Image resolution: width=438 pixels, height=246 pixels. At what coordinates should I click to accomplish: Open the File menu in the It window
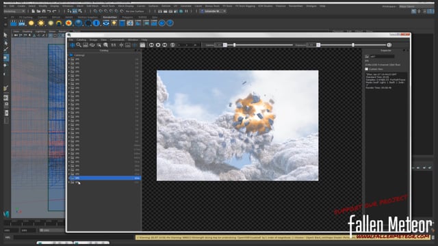71,40
